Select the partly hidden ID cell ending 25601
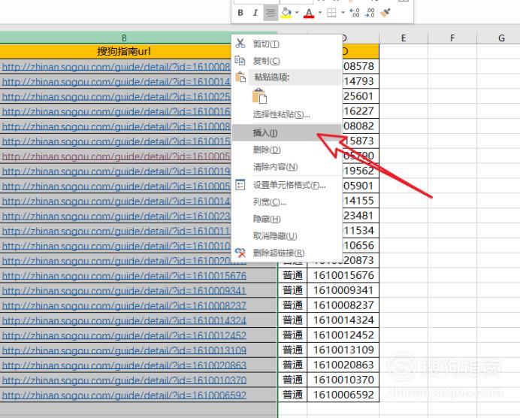This screenshot has width=520, height=418. tap(360, 96)
